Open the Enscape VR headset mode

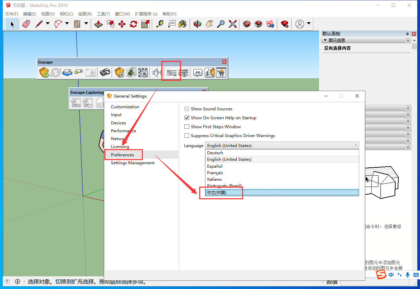point(105,72)
